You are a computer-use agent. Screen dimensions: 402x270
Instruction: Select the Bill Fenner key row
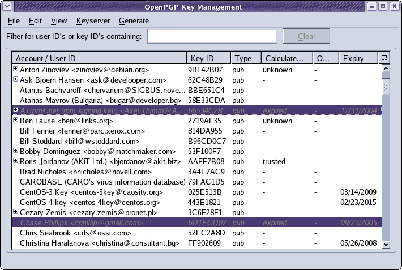(x=196, y=131)
